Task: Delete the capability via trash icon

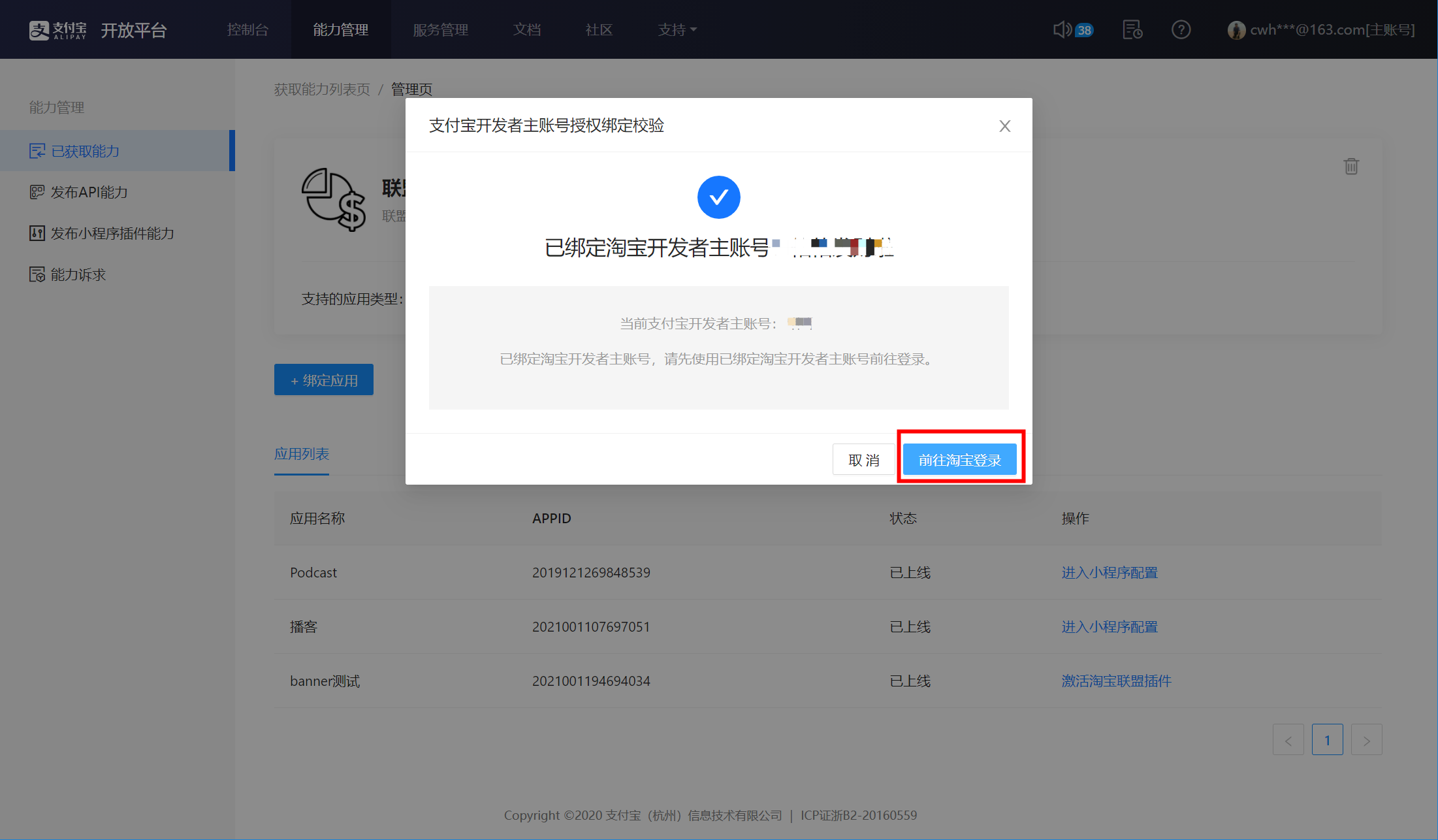Action: click(x=1351, y=167)
